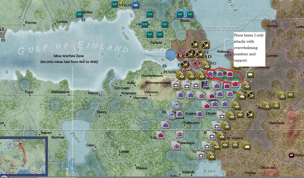Select purple armored counter by the Oredezh river
Viewport: 304px width, 178px height.
(x=165, y=125)
